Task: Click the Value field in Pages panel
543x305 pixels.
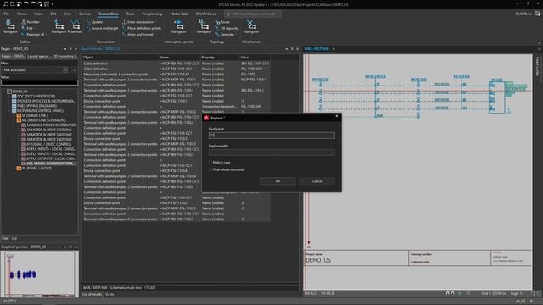Action: pyautogui.click(x=40, y=83)
